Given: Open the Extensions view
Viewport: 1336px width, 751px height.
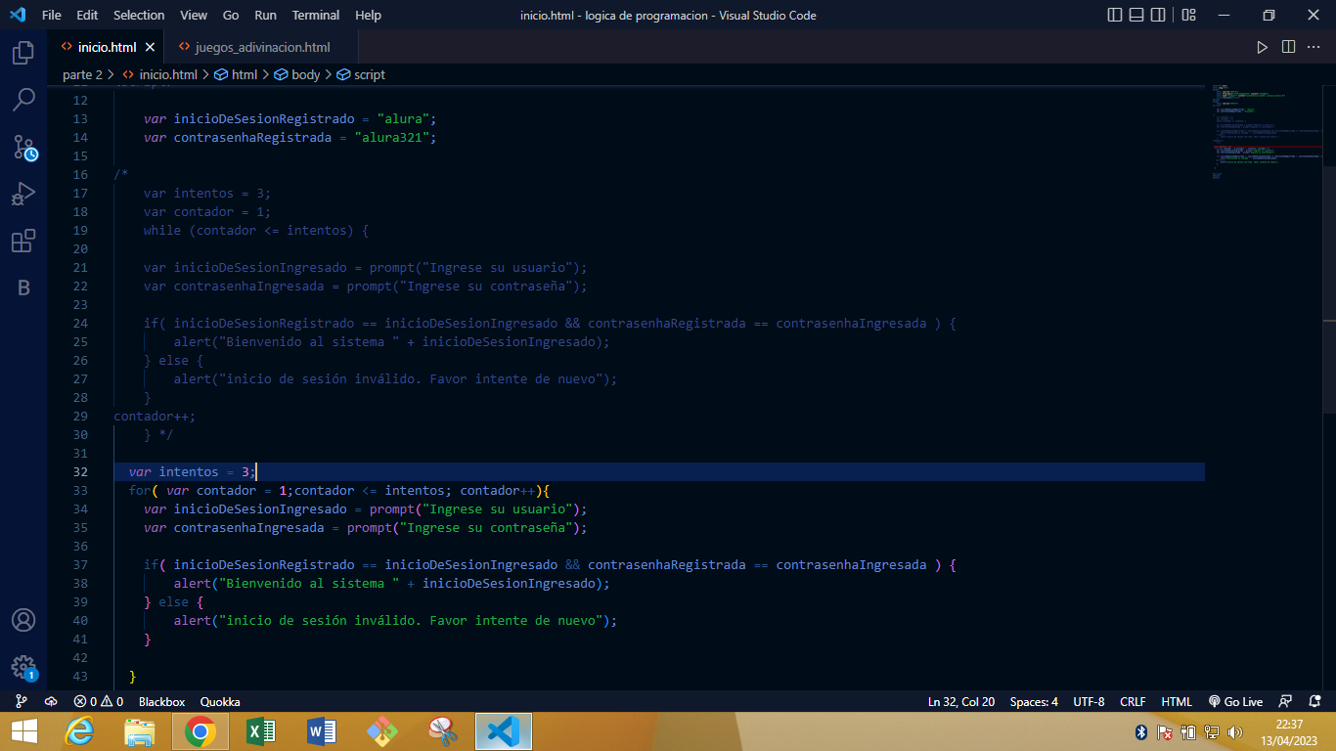Looking at the screenshot, I should point(23,241).
